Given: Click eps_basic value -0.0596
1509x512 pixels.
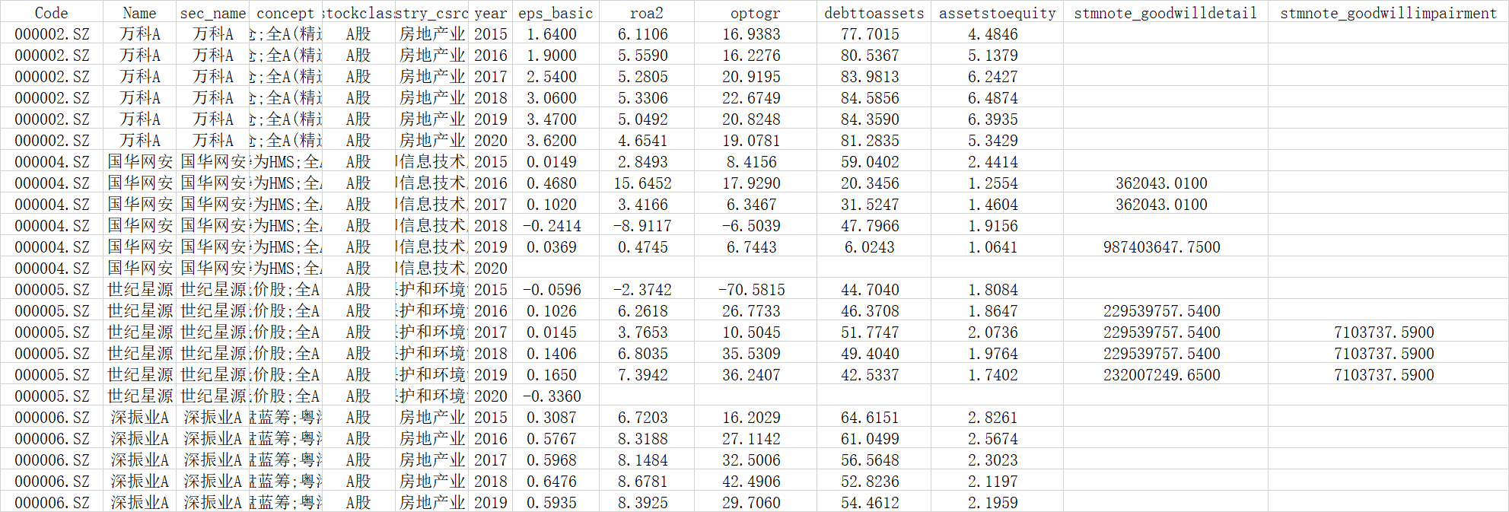Looking at the screenshot, I should (552, 290).
